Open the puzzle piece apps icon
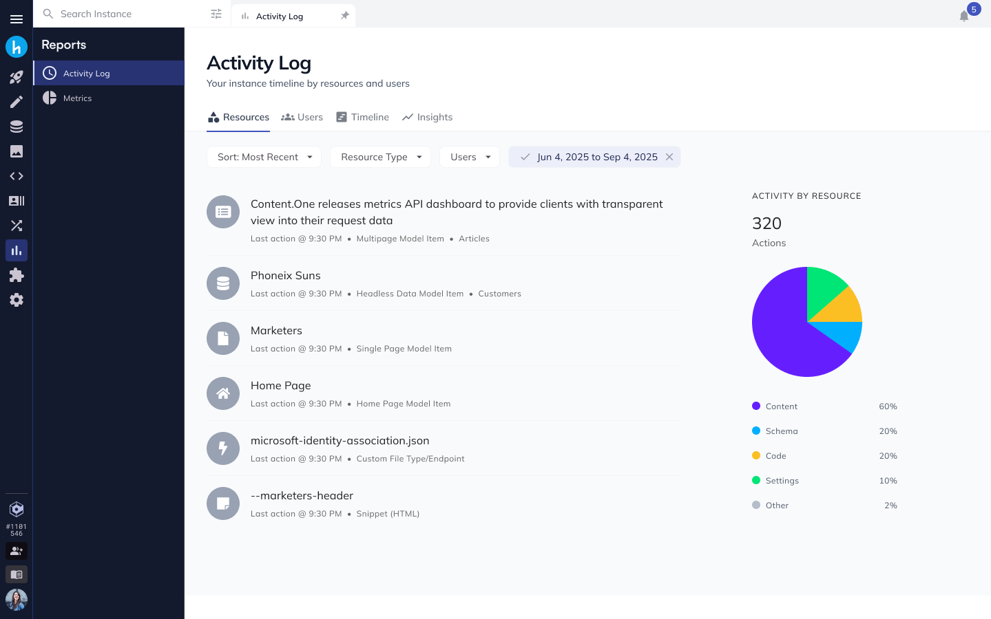The width and height of the screenshot is (991, 619). (17, 274)
